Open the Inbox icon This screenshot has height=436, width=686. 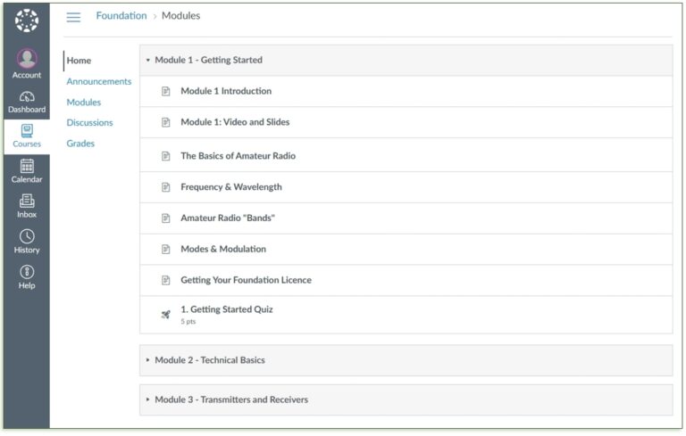(x=27, y=202)
